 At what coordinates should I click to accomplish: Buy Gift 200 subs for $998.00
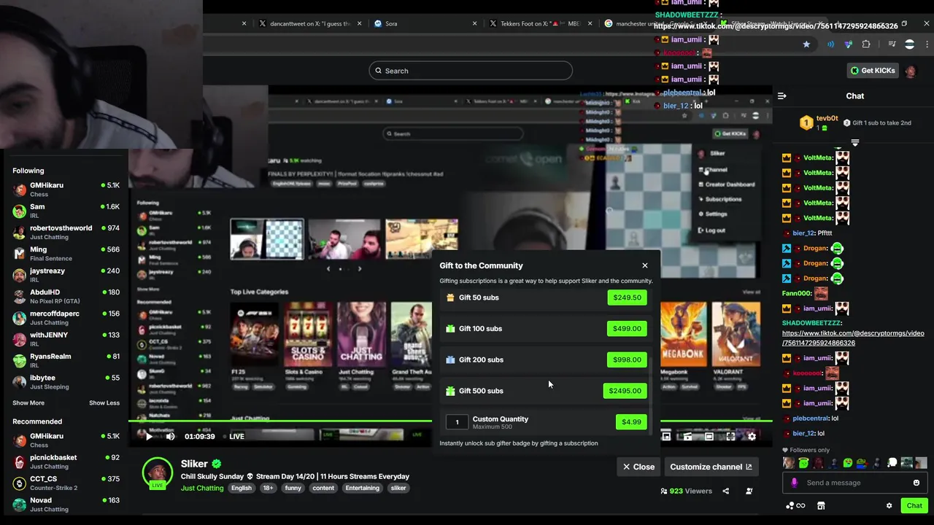(627, 359)
